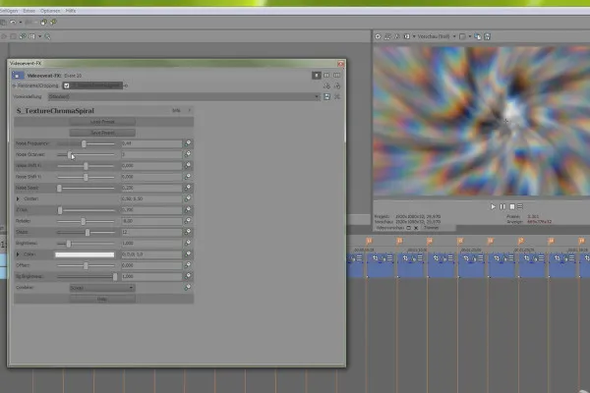Image resolution: width=590 pixels, height=393 pixels.
Task: Click the Offset value field
Action: pos(151,265)
